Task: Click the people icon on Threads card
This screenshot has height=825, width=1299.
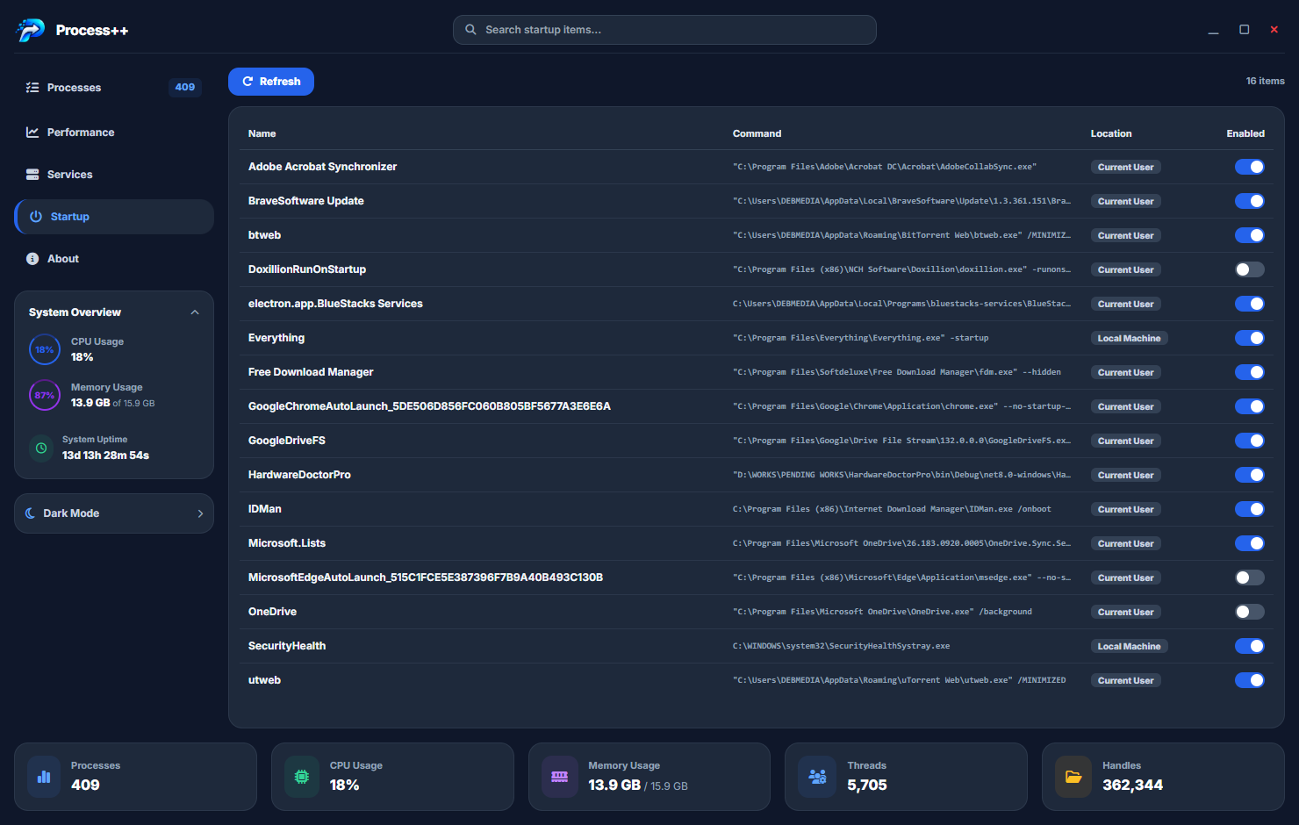Action: (817, 777)
